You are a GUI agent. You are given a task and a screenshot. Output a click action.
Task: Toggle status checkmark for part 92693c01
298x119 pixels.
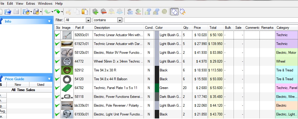tap(57, 35)
